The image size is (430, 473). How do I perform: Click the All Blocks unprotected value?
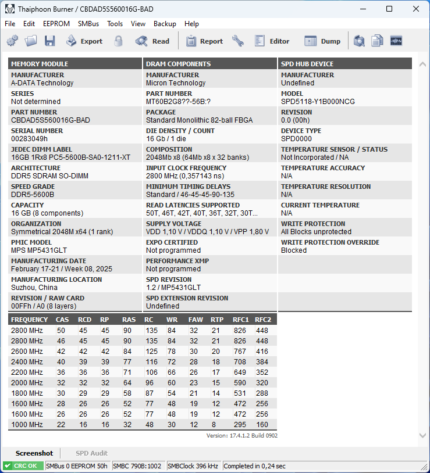coord(316,232)
